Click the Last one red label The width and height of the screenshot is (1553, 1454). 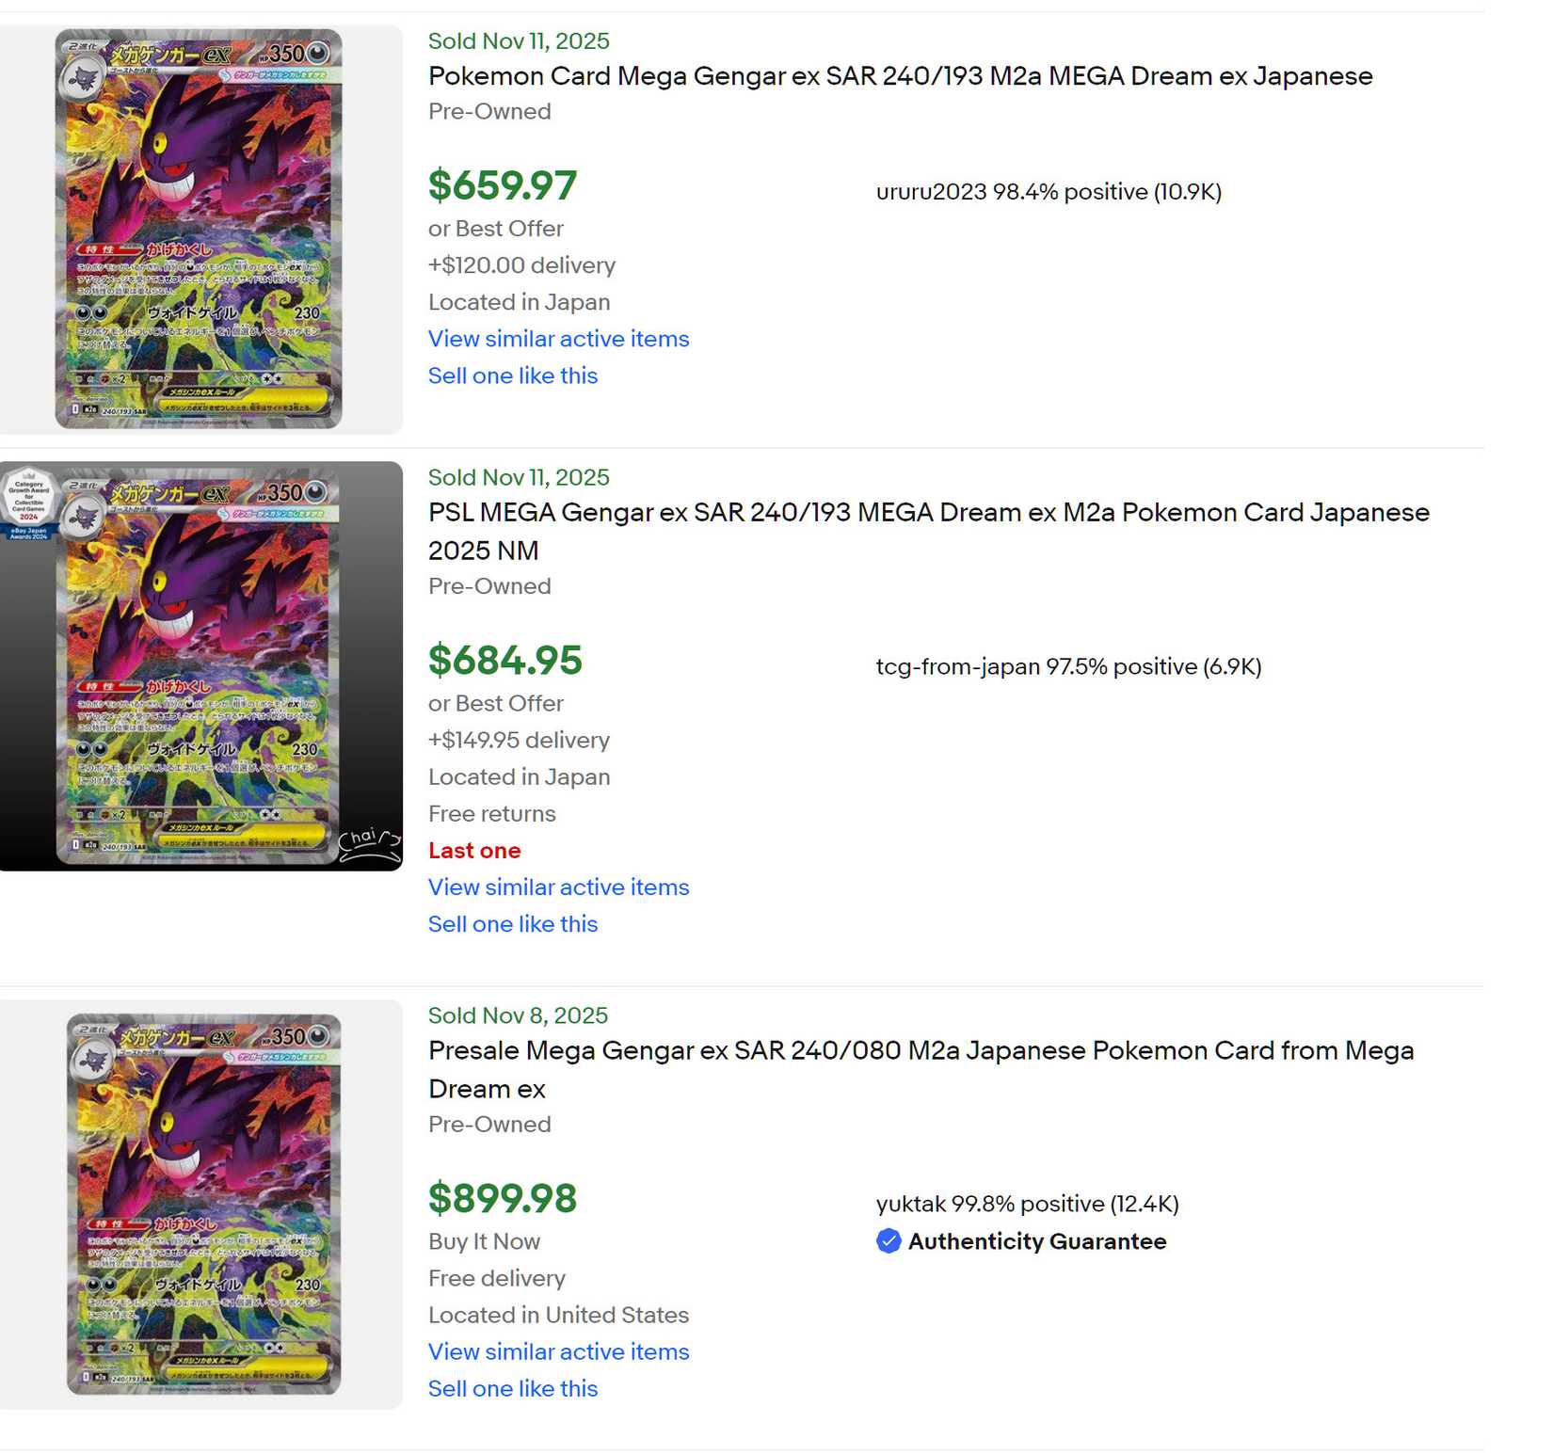pos(474,851)
